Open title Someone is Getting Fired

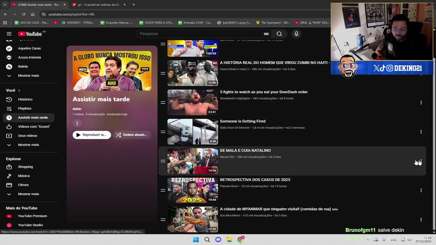243,121
